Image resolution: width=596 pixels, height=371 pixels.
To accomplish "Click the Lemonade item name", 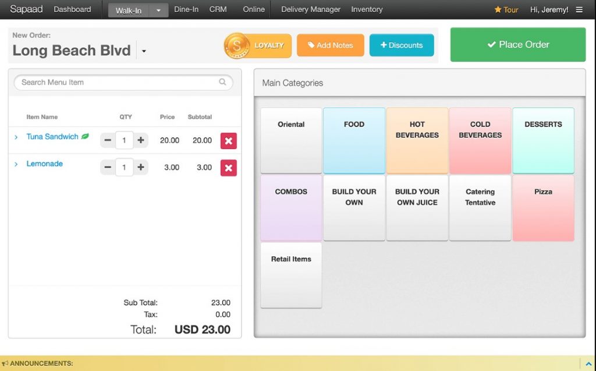I will [44, 164].
